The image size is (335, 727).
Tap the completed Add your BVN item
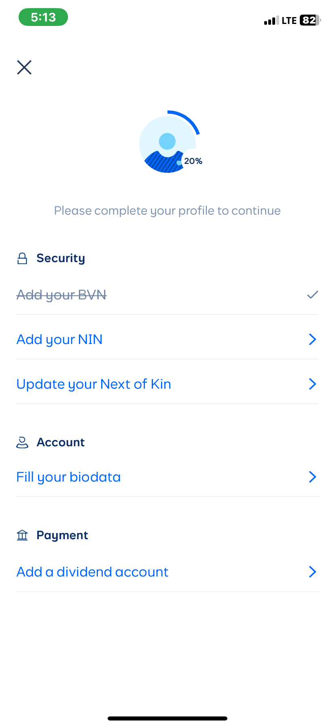click(x=61, y=295)
